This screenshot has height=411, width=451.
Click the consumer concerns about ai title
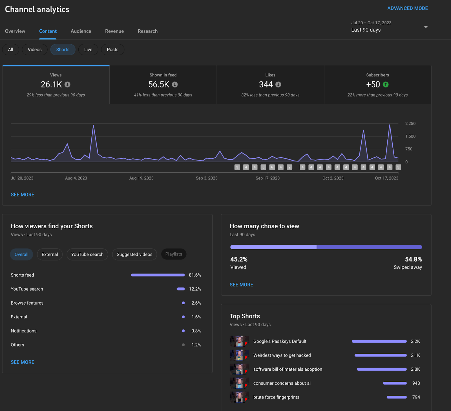(282, 383)
